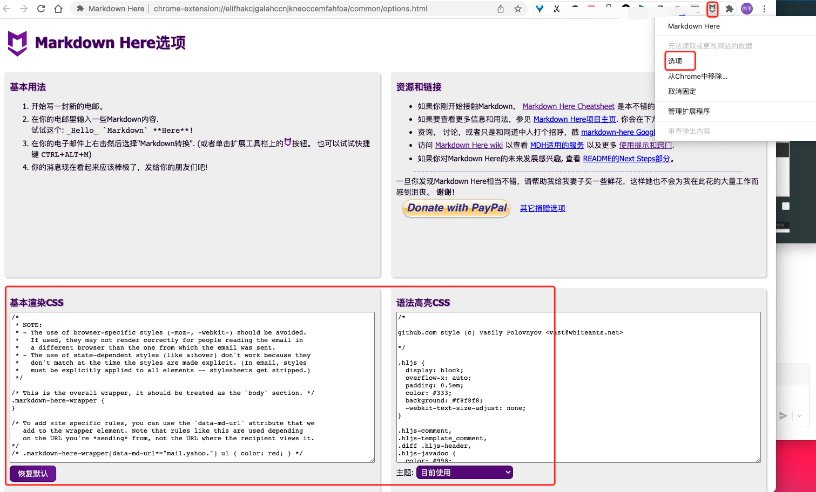This screenshot has height=492, width=816.
Task: Click the Markdown Here extension icon in the toolbar
Action: [x=712, y=9]
